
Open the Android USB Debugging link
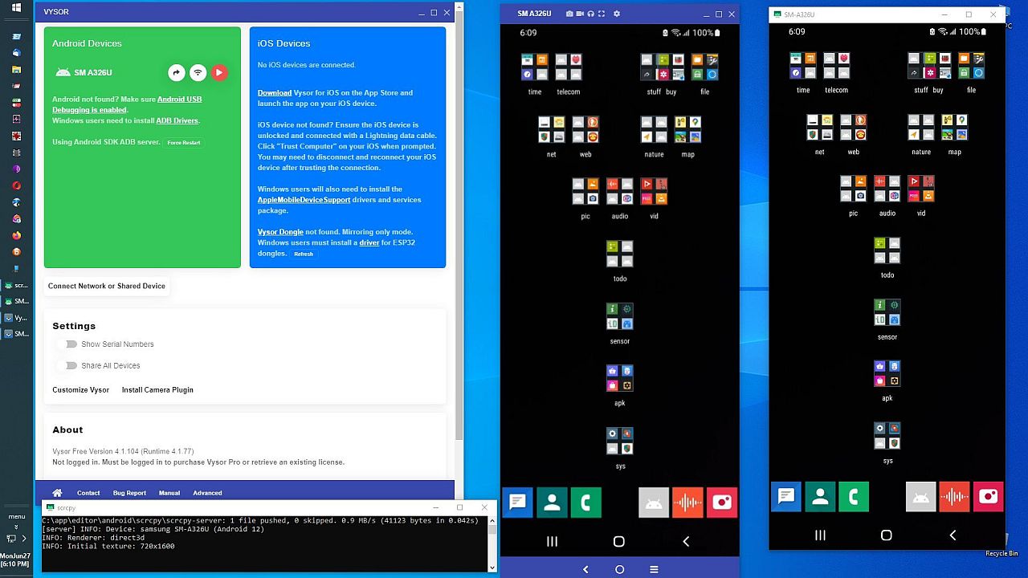127,104
